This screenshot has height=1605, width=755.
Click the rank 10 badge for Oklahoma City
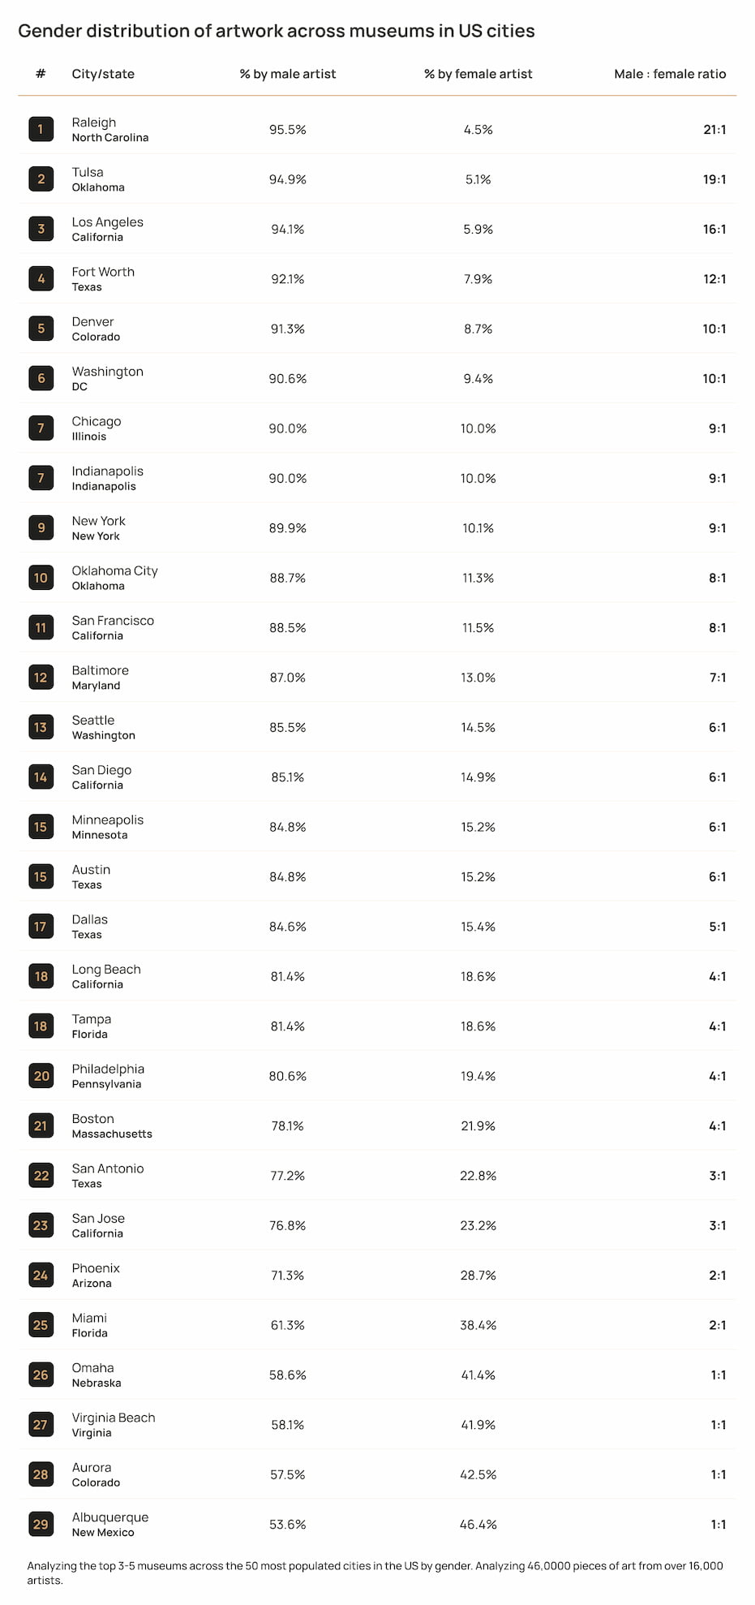coord(41,578)
